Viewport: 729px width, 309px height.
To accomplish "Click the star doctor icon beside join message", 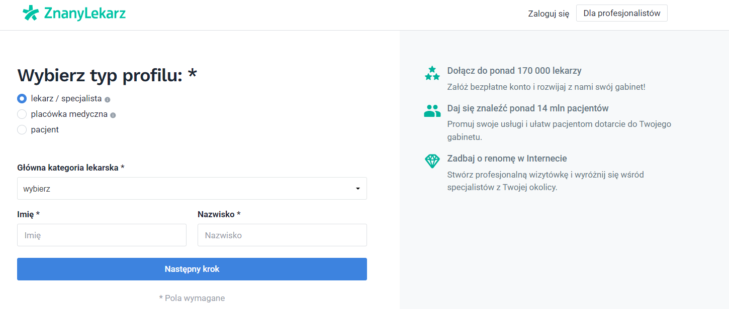I will tap(432, 73).
